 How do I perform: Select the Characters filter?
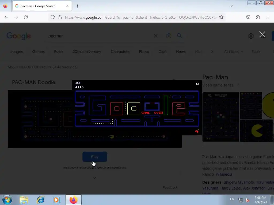[x=120, y=52]
